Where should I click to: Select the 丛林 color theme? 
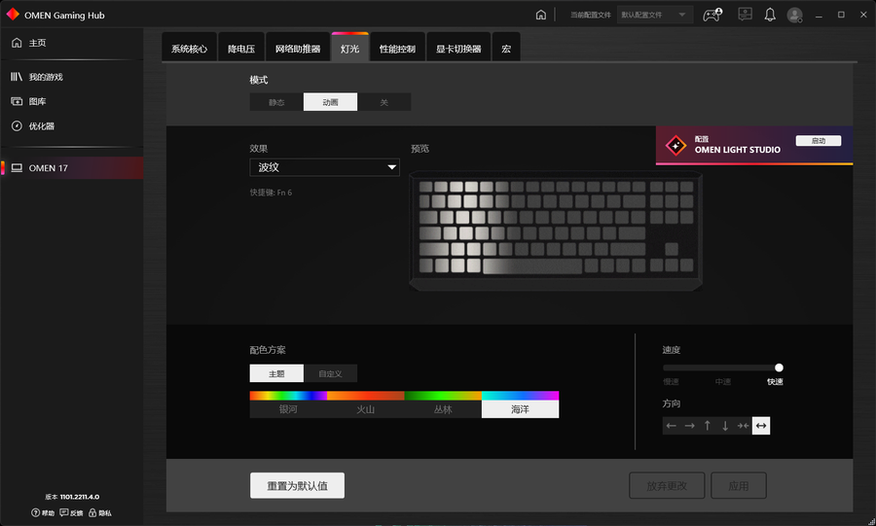click(x=443, y=405)
